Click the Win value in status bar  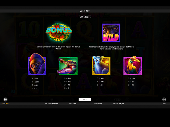point(100,104)
